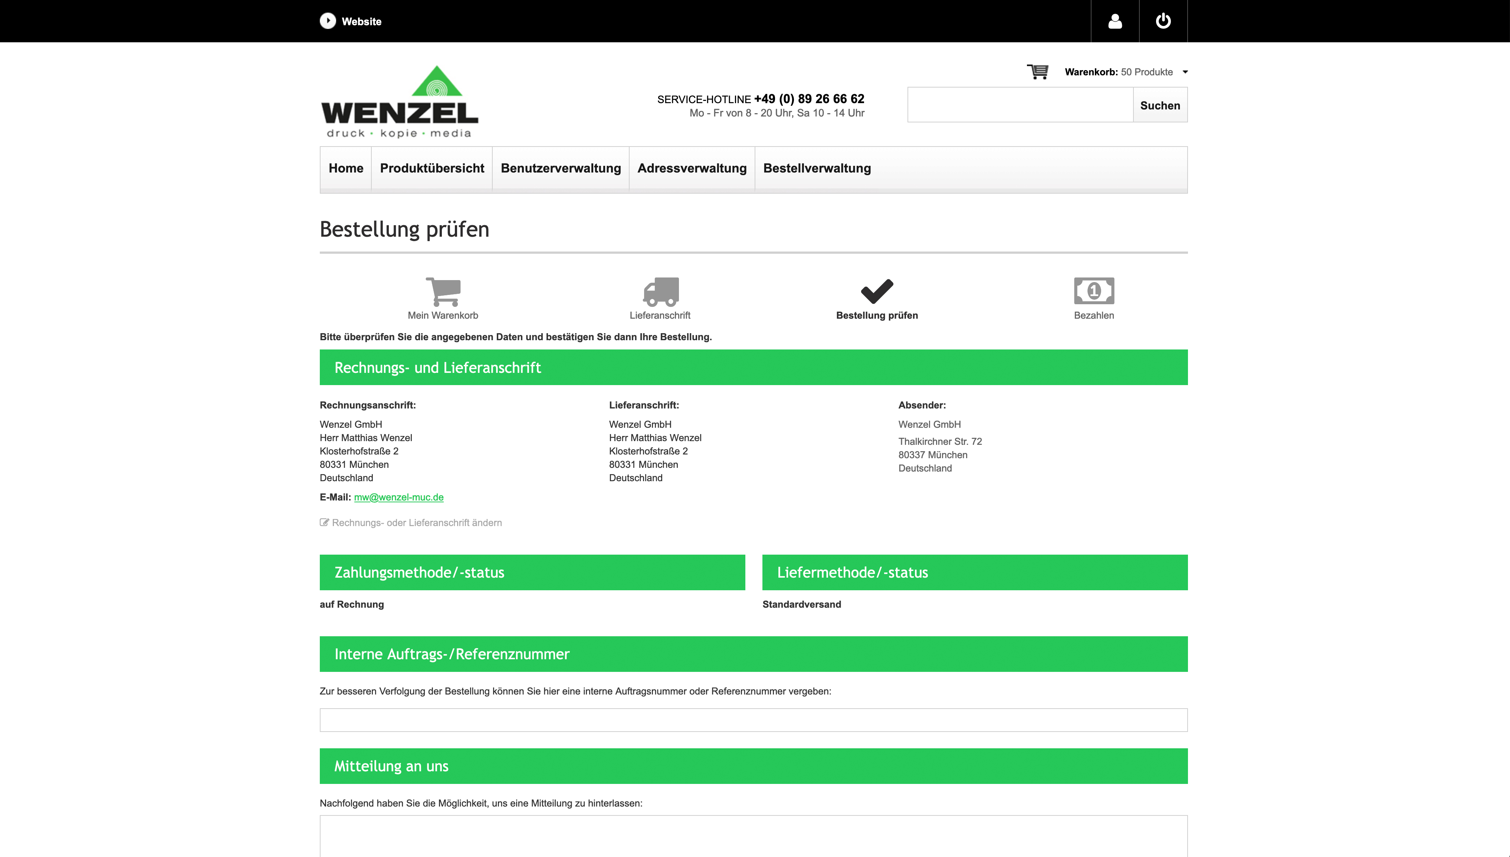This screenshot has height=857, width=1510.
Task: Go to Produktübersicht
Action: coord(431,168)
